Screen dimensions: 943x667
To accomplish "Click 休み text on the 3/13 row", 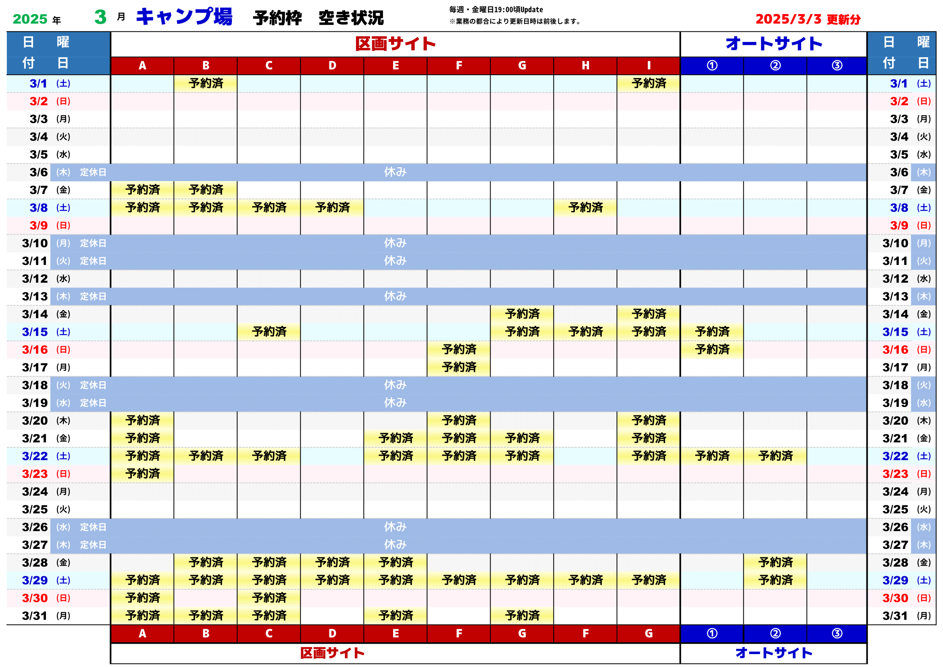I will coord(396,296).
